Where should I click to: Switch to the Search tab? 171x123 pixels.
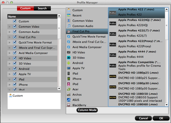[42, 8]
